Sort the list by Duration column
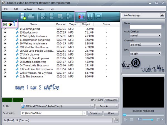 pyautogui.click(x=61, y=24)
